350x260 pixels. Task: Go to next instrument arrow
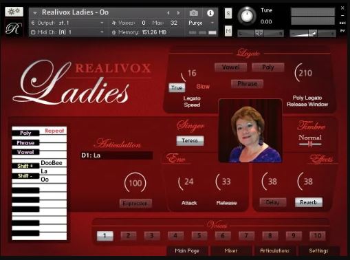click(178, 13)
